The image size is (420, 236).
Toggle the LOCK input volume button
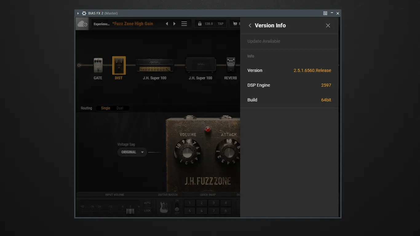click(147, 210)
